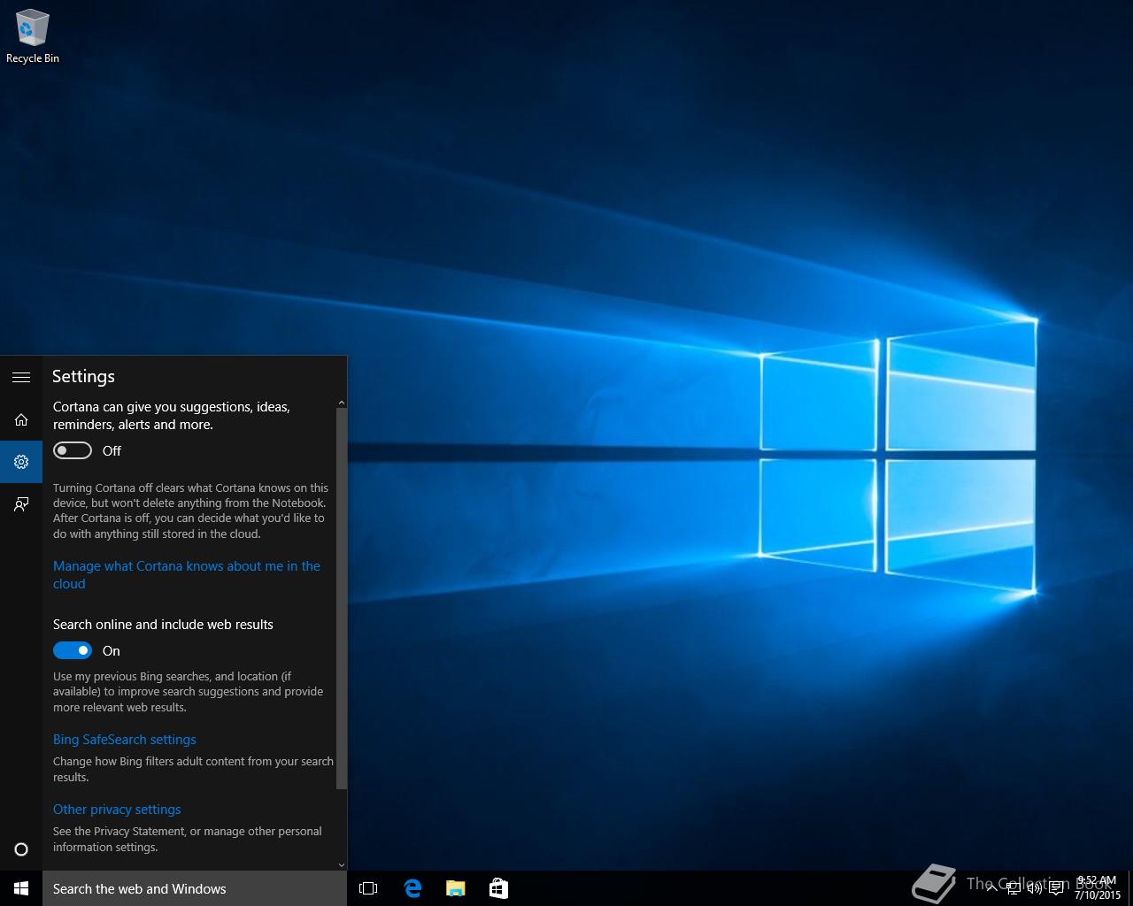Go to Cortana Home icon

[x=21, y=419]
